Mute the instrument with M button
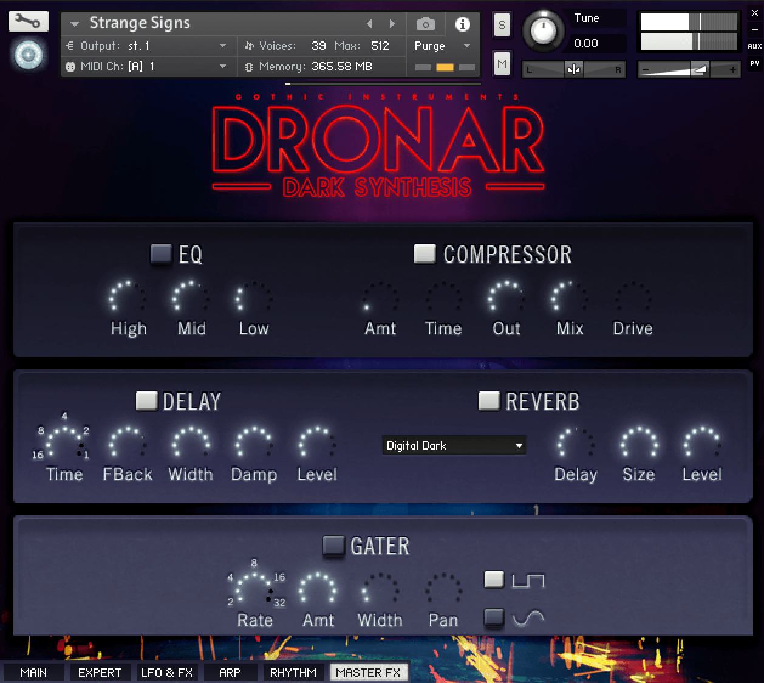 tap(502, 64)
